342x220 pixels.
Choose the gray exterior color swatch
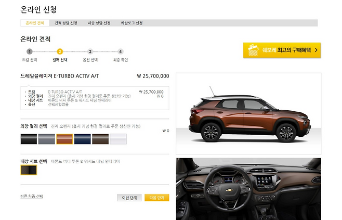[46, 139]
